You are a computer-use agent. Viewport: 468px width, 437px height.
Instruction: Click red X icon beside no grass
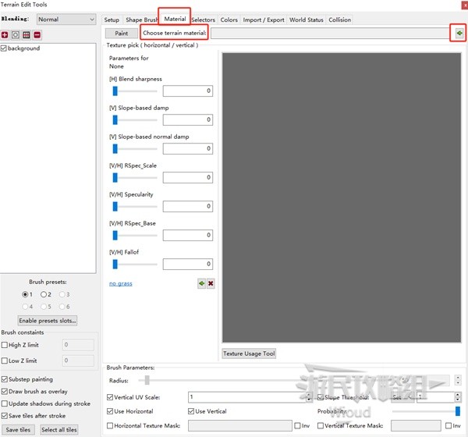click(x=211, y=284)
